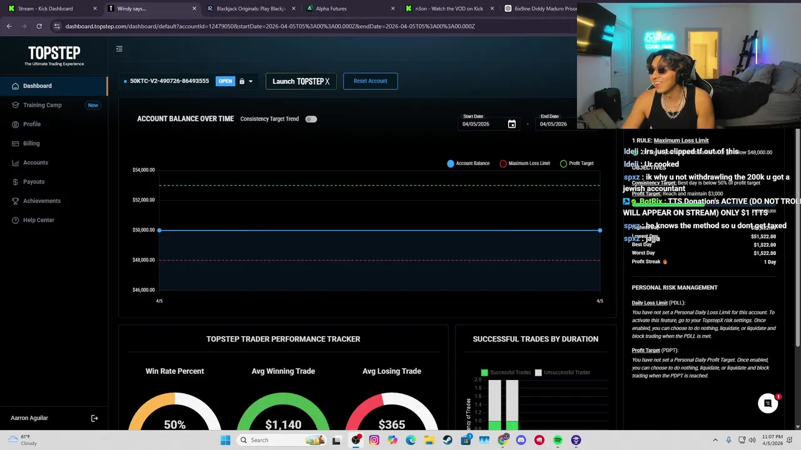
Task: View site information icon in address bar
Action: click(57, 26)
